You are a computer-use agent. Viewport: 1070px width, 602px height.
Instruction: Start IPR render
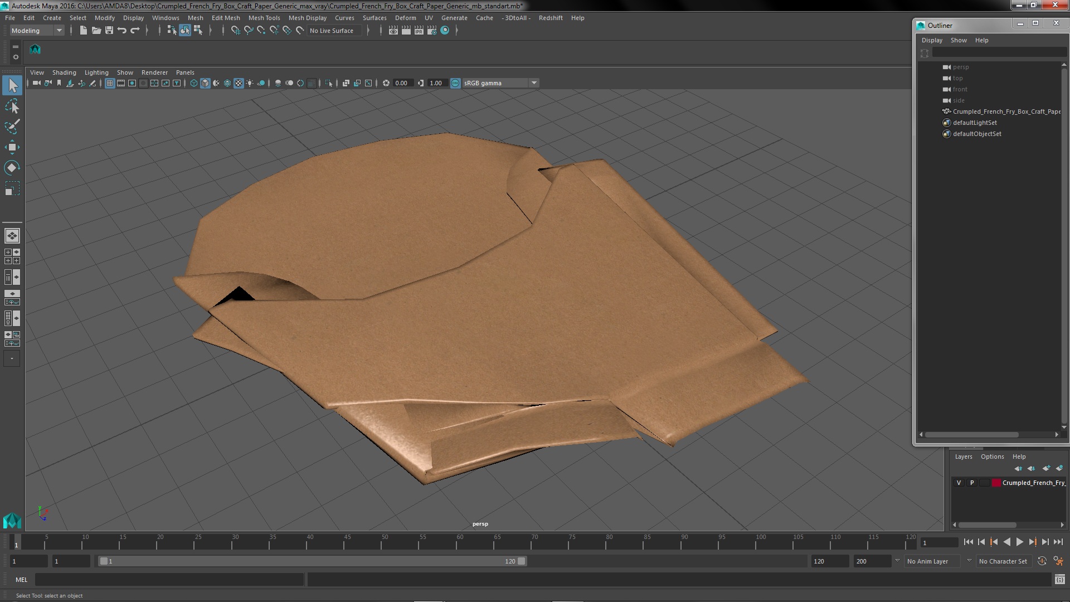pos(419,31)
